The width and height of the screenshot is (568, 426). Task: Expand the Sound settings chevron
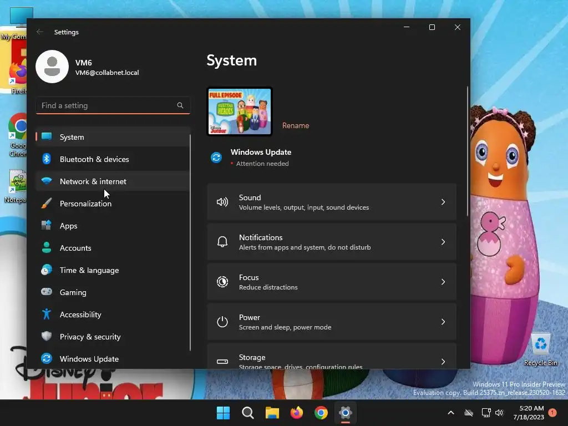[x=443, y=202]
